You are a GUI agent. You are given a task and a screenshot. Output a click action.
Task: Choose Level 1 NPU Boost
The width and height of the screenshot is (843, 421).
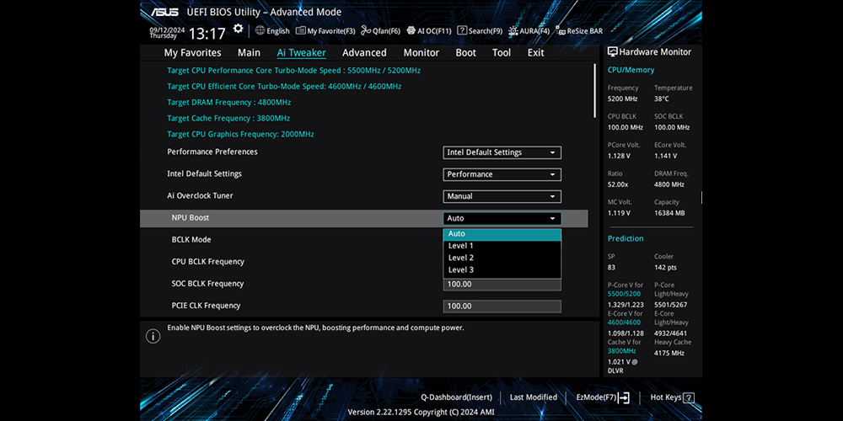(x=502, y=246)
